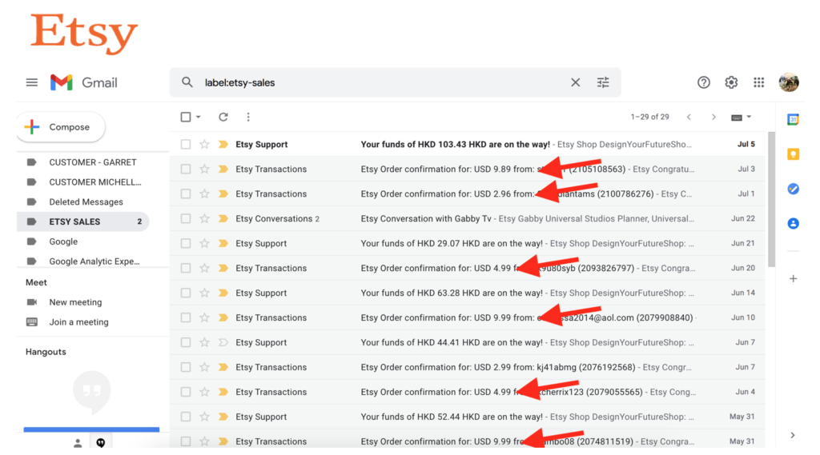Go to newer messages arrow
This screenshot has height=455, width=820.
tap(689, 117)
